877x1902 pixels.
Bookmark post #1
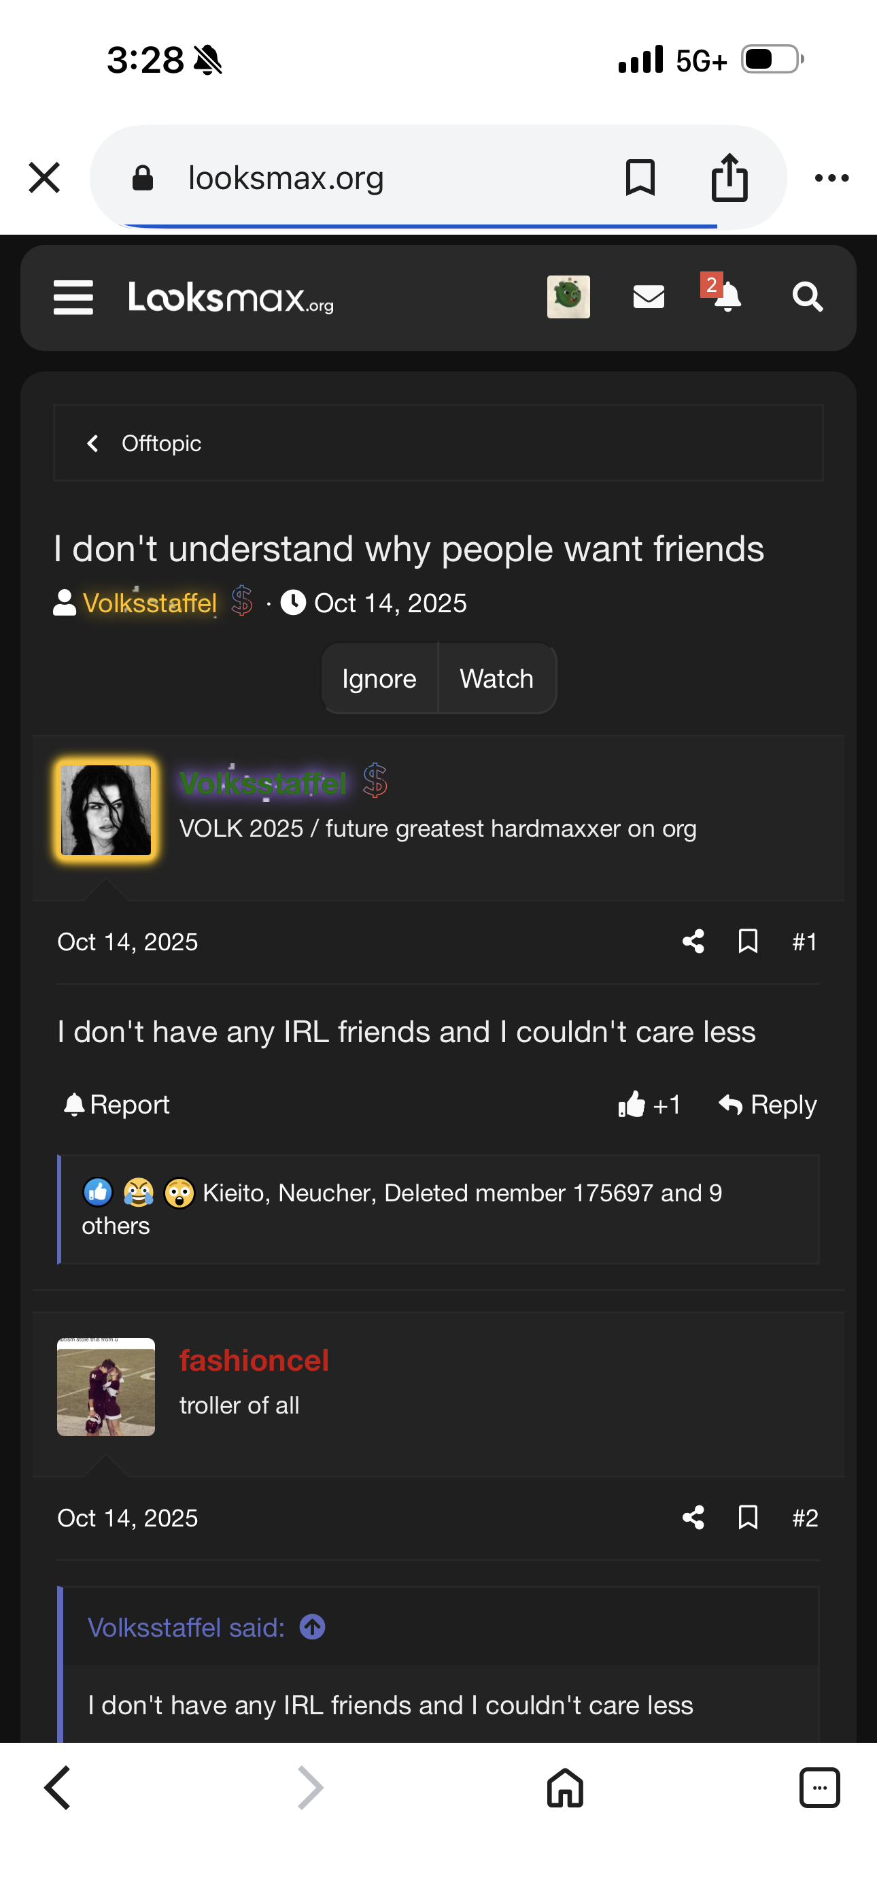click(748, 941)
